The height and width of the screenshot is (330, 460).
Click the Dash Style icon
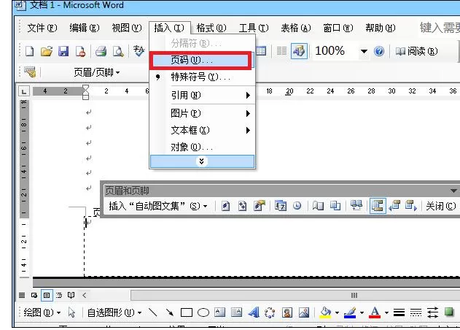[416, 312]
